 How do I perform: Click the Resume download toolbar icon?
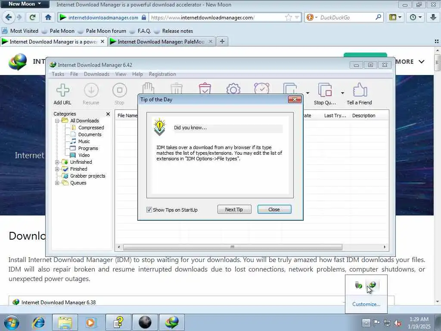tap(91, 91)
